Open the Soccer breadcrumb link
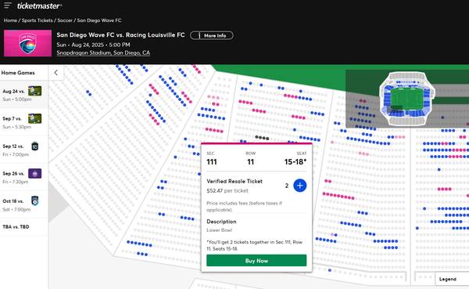Viewport: 469px width, 289px height. click(65, 20)
